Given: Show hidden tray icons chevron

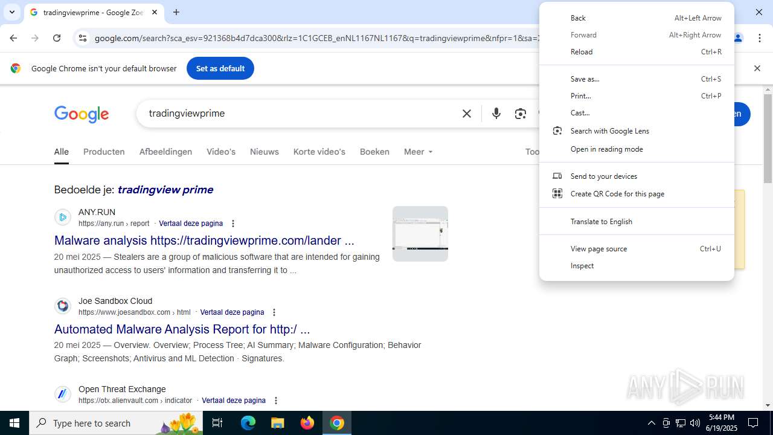Looking at the screenshot, I should pyautogui.click(x=651, y=423).
